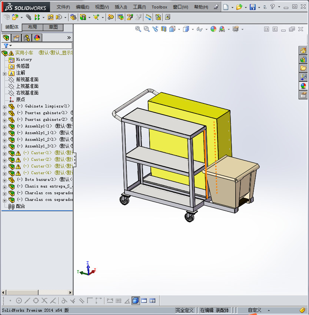Click the Hide/Show Items glasses icon

click(x=199, y=29)
